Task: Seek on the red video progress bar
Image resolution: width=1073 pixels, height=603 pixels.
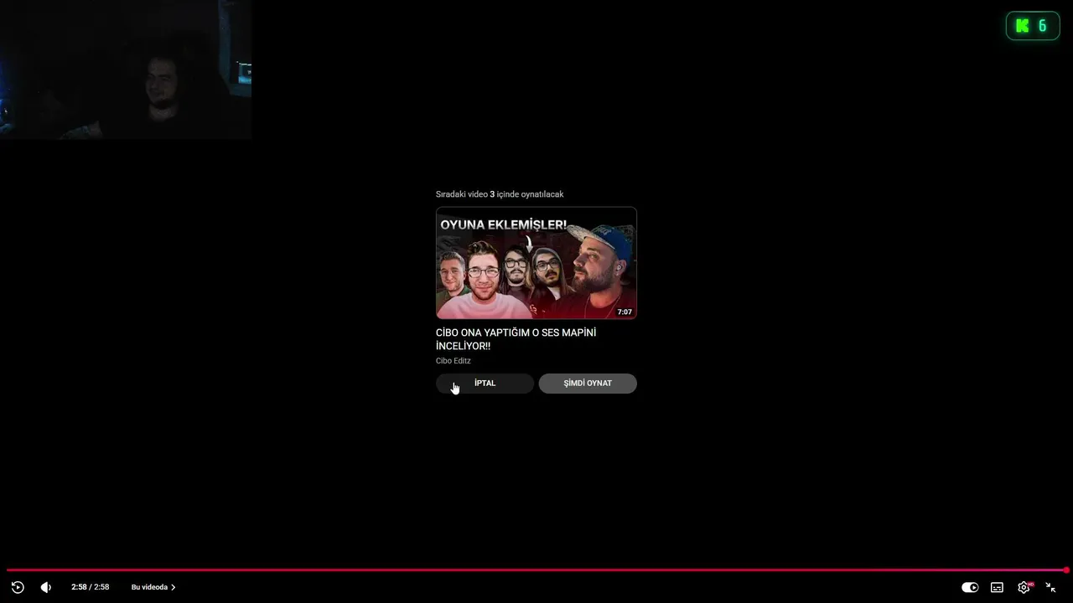Action: tap(536, 570)
